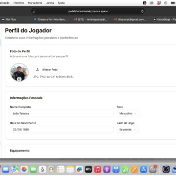Click the pink status menu bar icon
This screenshot has width=176, height=176.
[x=159, y=3]
